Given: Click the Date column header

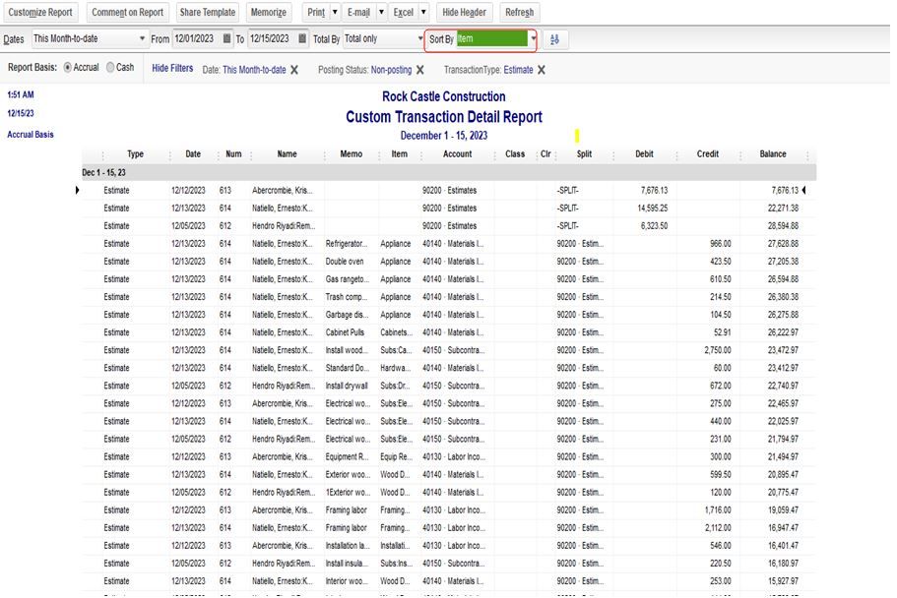Looking at the screenshot, I should pyautogui.click(x=193, y=154).
